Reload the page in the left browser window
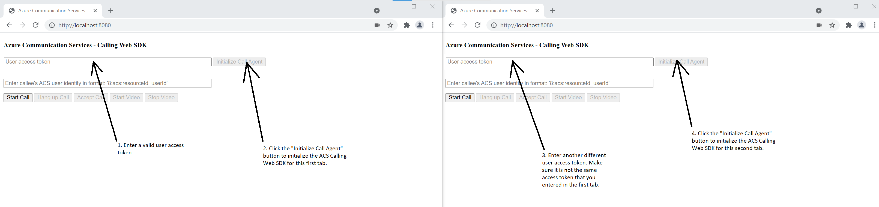This screenshot has height=207, width=879. [x=35, y=25]
